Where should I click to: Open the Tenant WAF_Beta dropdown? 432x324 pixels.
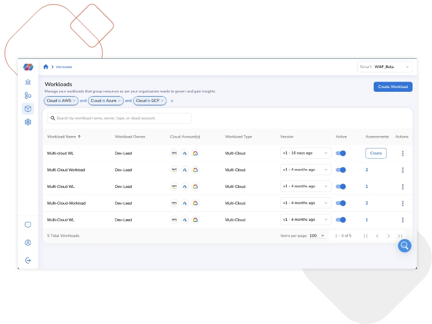384,67
